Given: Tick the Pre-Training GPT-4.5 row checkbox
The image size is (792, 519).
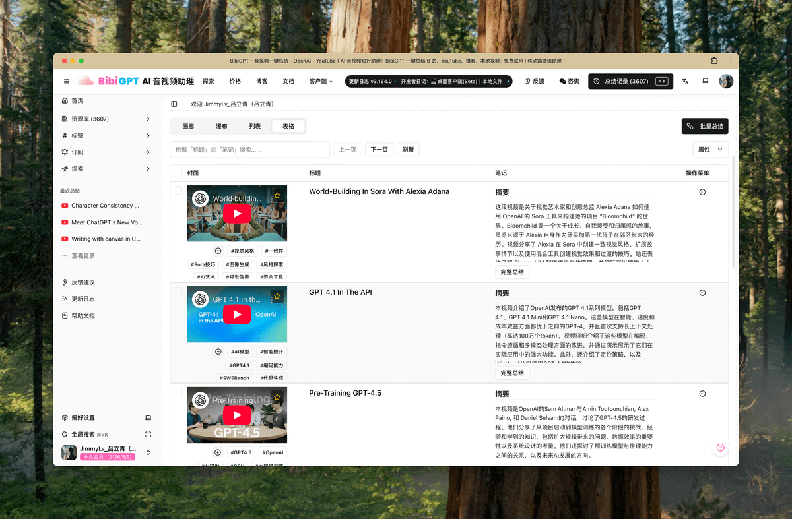Looking at the screenshot, I should coord(178,392).
